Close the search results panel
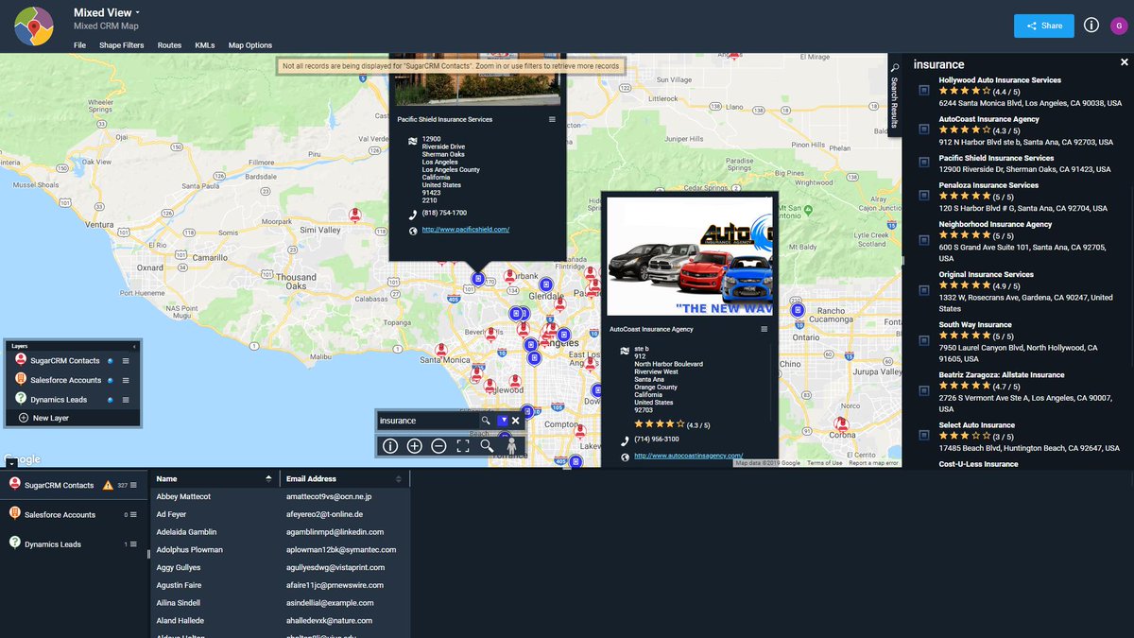This screenshot has height=638, width=1134. pyautogui.click(x=1125, y=62)
